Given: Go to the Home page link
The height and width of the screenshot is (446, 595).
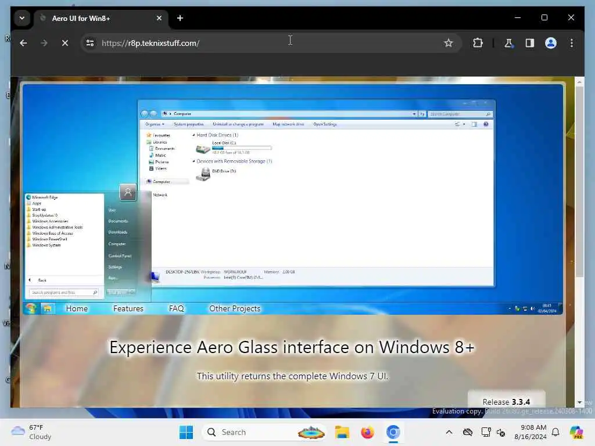Looking at the screenshot, I should click(77, 309).
